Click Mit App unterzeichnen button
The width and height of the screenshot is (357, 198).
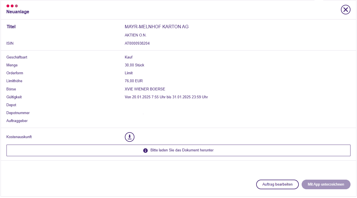326,184
